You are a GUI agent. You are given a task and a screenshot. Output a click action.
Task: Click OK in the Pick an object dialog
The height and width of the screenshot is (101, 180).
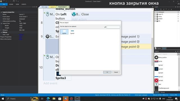tap(107, 72)
